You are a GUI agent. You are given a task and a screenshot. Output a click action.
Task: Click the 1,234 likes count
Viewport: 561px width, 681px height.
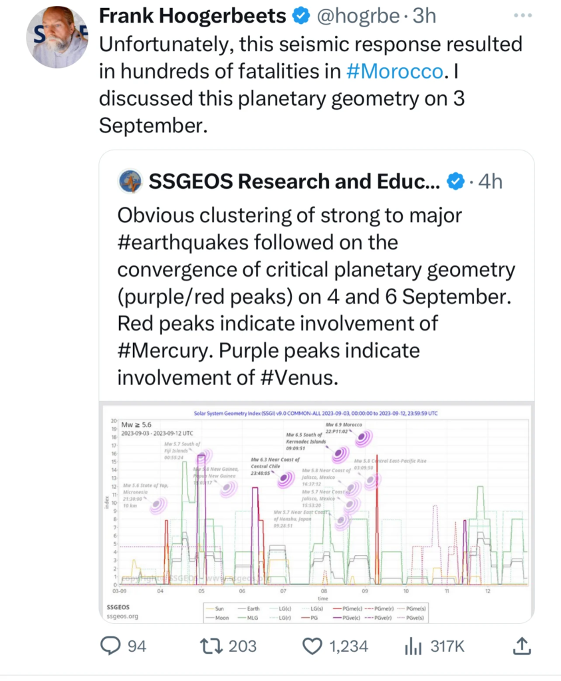click(349, 646)
